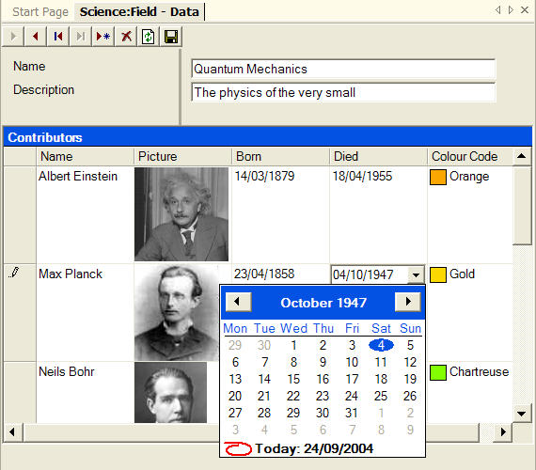Click Einstein born date 14/03/1879
This screenshot has width=536, height=470.
264,177
